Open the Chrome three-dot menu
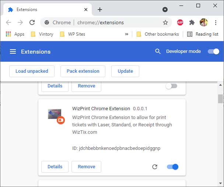The width and height of the screenshot is (224, 187). click(x=216, y=22)
